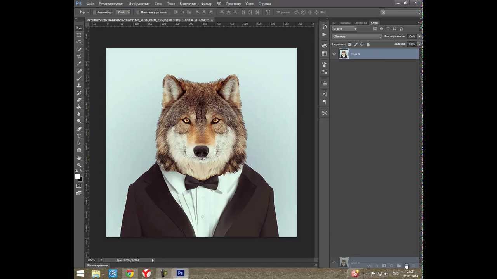Open the Clone Source panel icon
Screen dimensions: 497x279
point(324,83)
